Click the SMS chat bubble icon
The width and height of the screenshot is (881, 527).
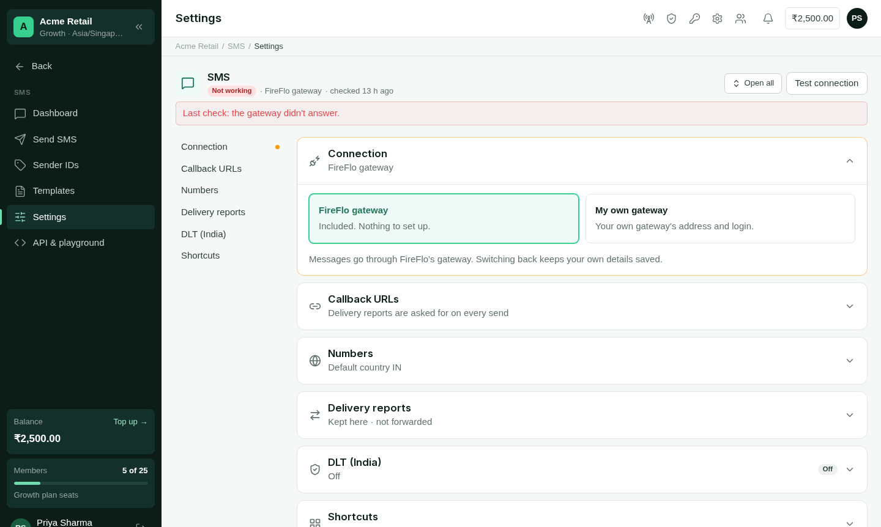[x=188, y=83]
